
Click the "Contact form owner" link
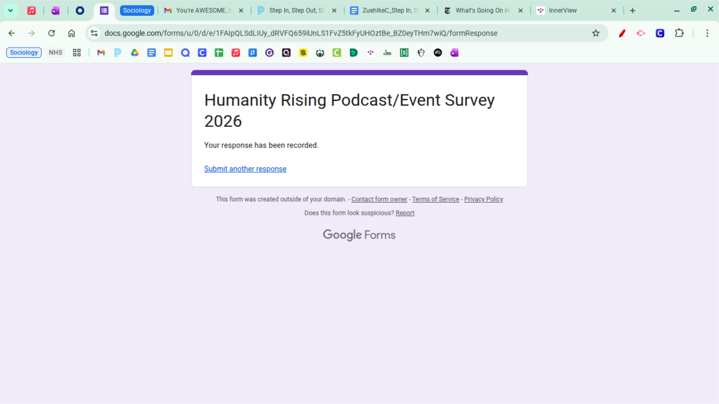[380, 199]
